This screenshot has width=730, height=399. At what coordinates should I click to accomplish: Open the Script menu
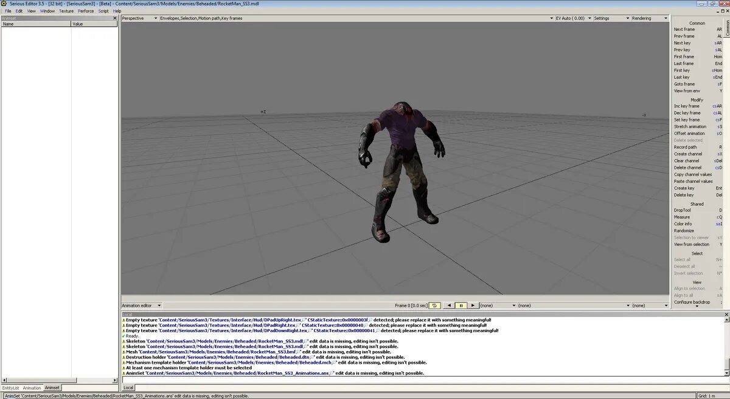click(103, 11)
